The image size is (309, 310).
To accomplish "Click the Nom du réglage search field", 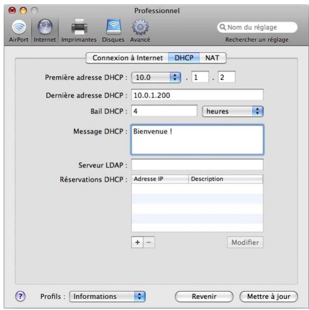I will (x=257, y=27).
